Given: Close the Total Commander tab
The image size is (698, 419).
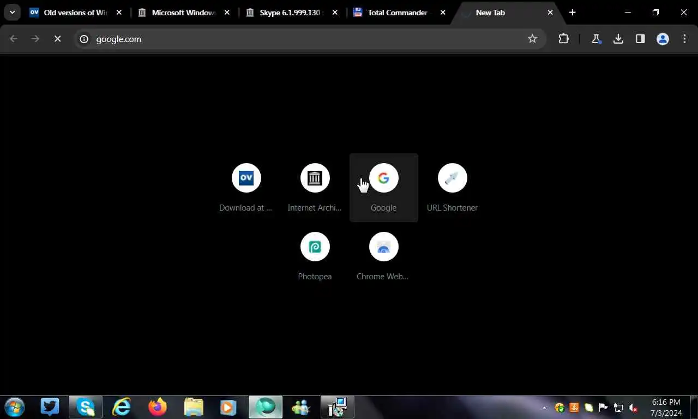Looking at the screenshot, I should [443, 13].
